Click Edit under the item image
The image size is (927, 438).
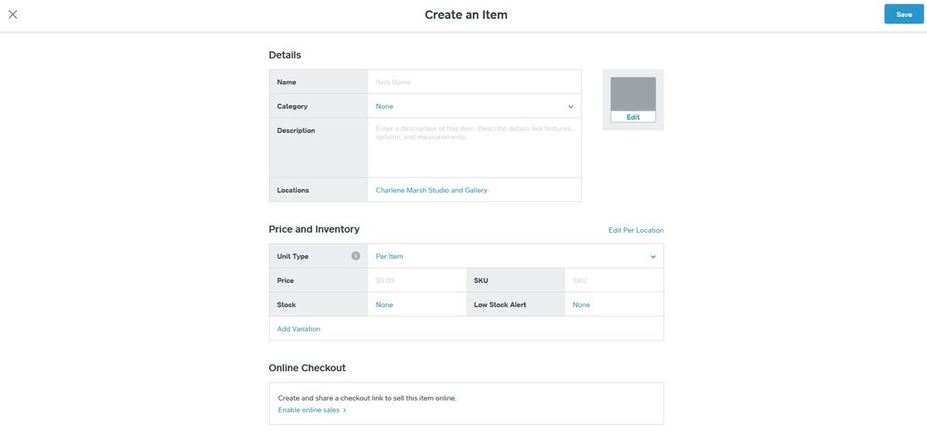pyautogui.click(x=633, y=117)
